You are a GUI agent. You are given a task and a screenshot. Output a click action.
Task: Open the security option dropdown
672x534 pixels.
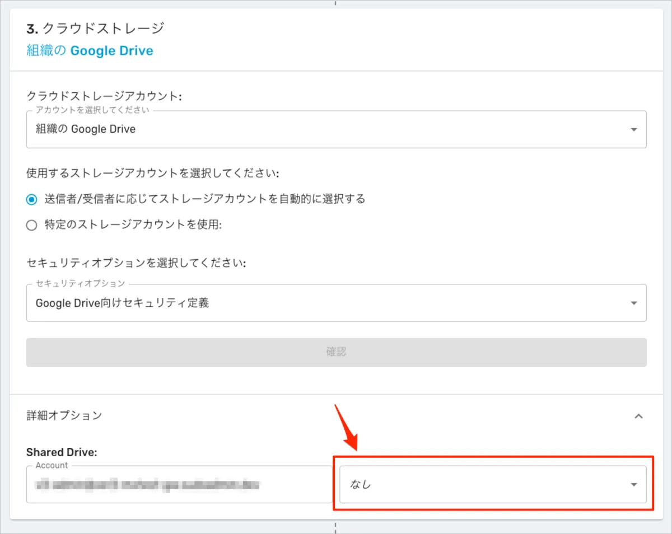pos(336,303)
